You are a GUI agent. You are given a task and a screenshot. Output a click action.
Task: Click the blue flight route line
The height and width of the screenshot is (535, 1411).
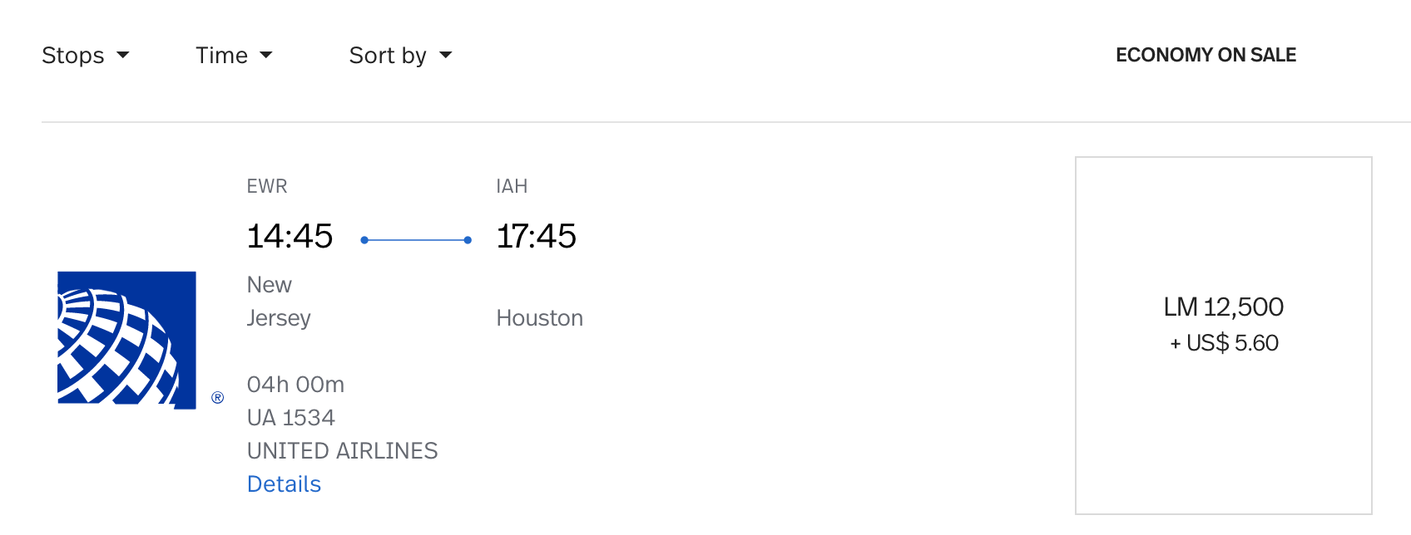click(x=416, y=240)
